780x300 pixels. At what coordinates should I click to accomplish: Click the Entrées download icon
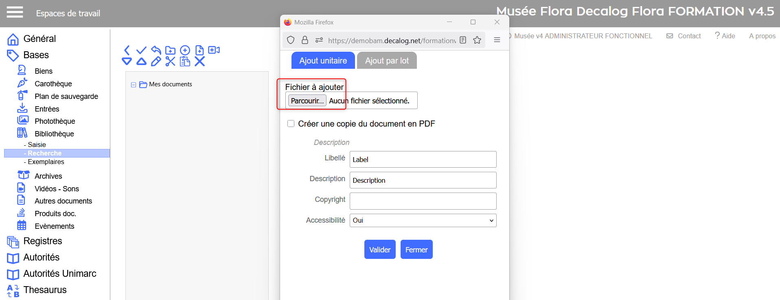22,108
